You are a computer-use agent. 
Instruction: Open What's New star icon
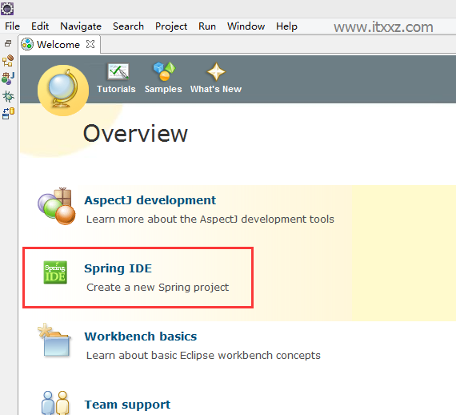point(216,71)
